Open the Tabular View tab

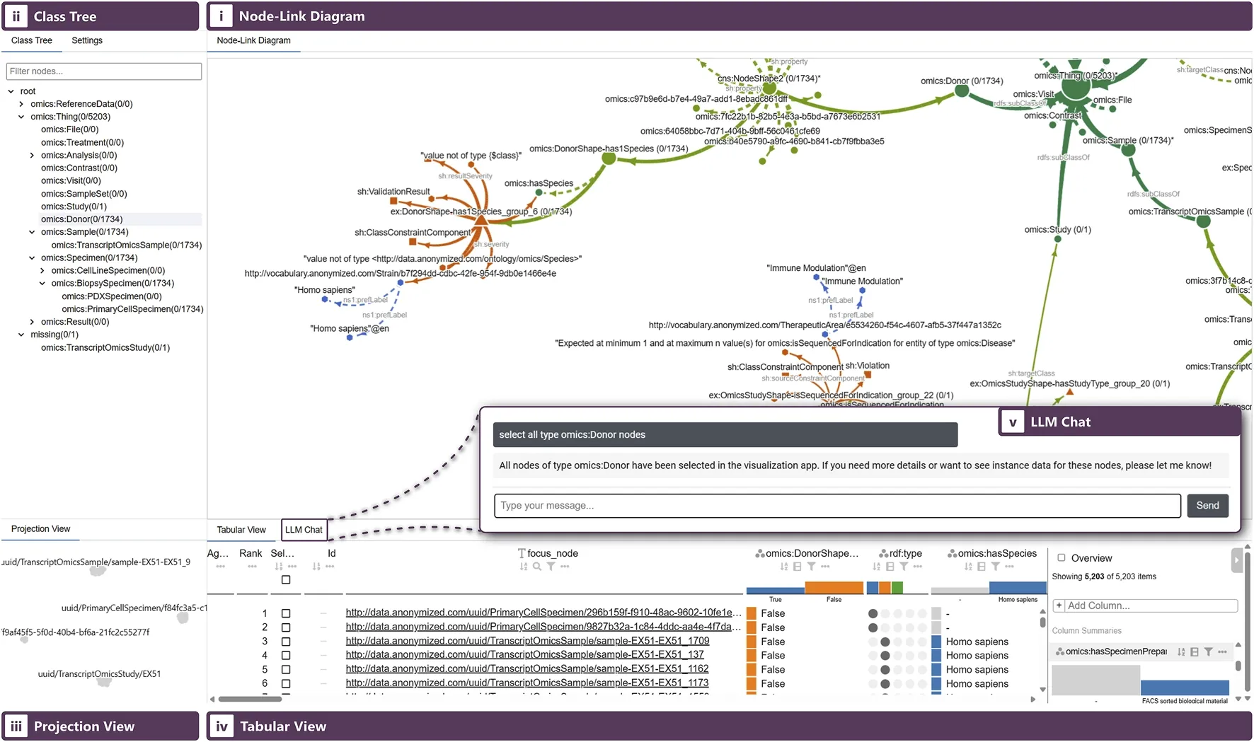coord(241,530)
